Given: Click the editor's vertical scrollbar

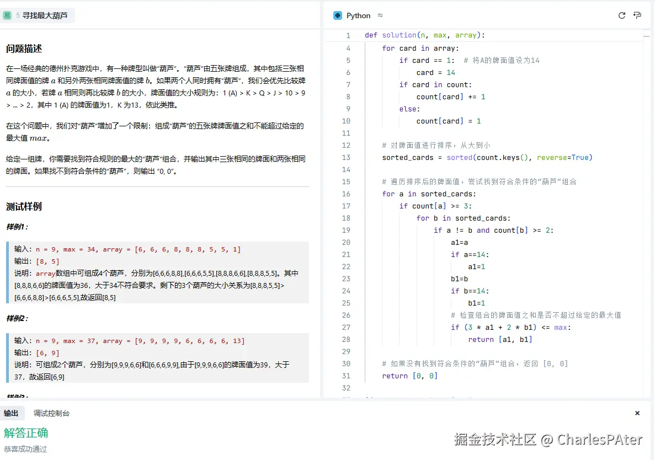Looking at the screenshot, I should [646, 36].
